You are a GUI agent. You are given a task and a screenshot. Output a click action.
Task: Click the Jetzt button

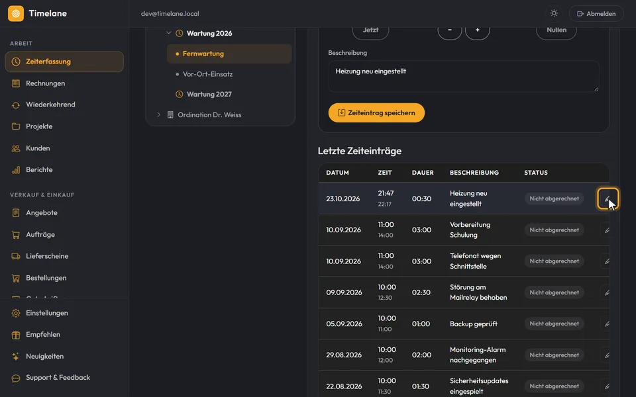[371, 30]
